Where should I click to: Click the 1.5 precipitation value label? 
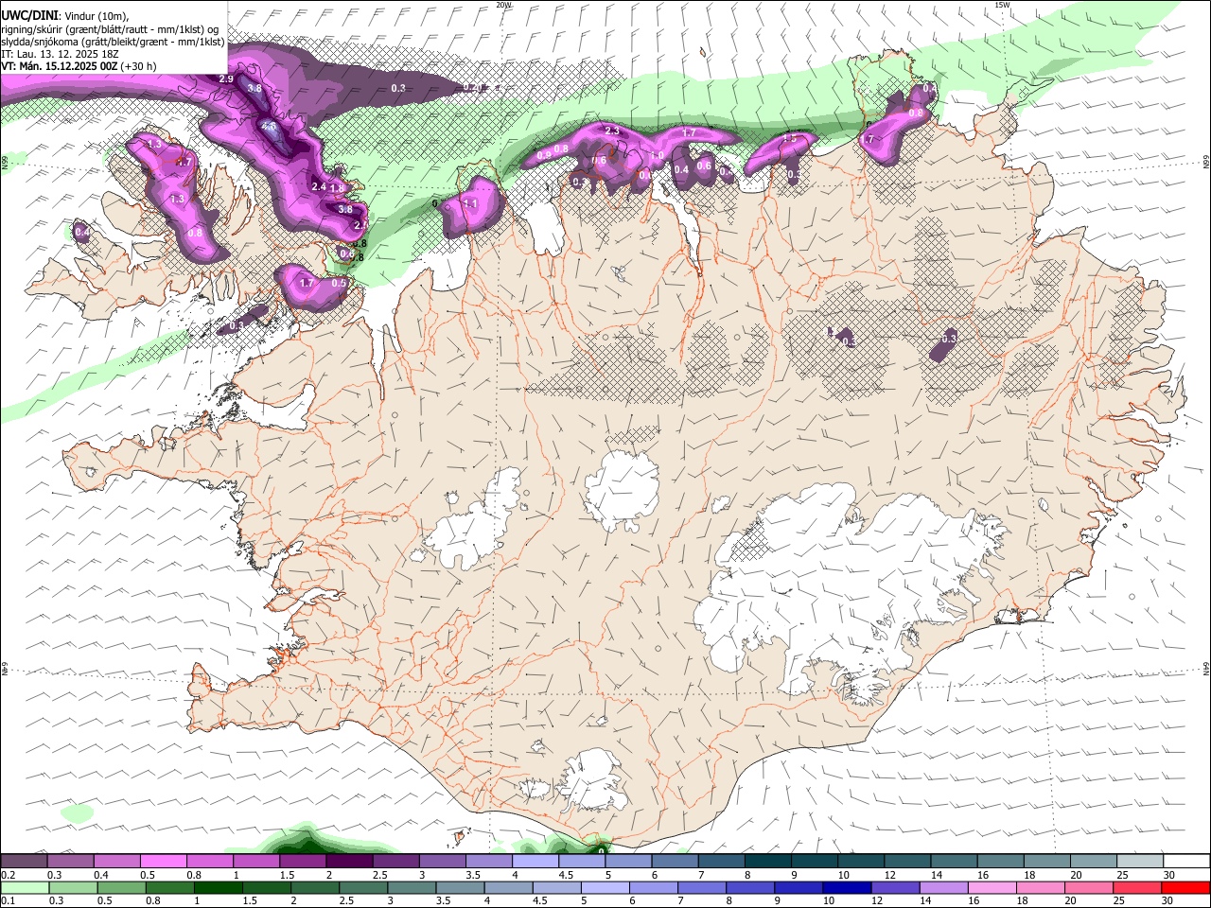point(790,139)
